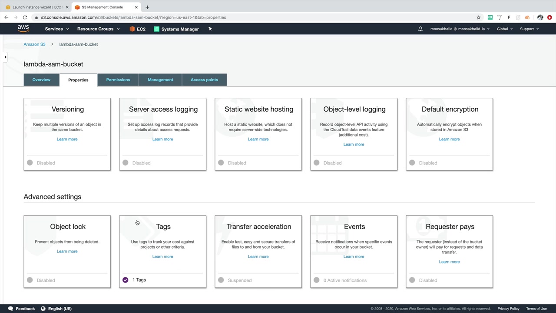Click Amazon S3 breadcrumb link
This screenshot has width=556, height=313.
coord(34,44)
